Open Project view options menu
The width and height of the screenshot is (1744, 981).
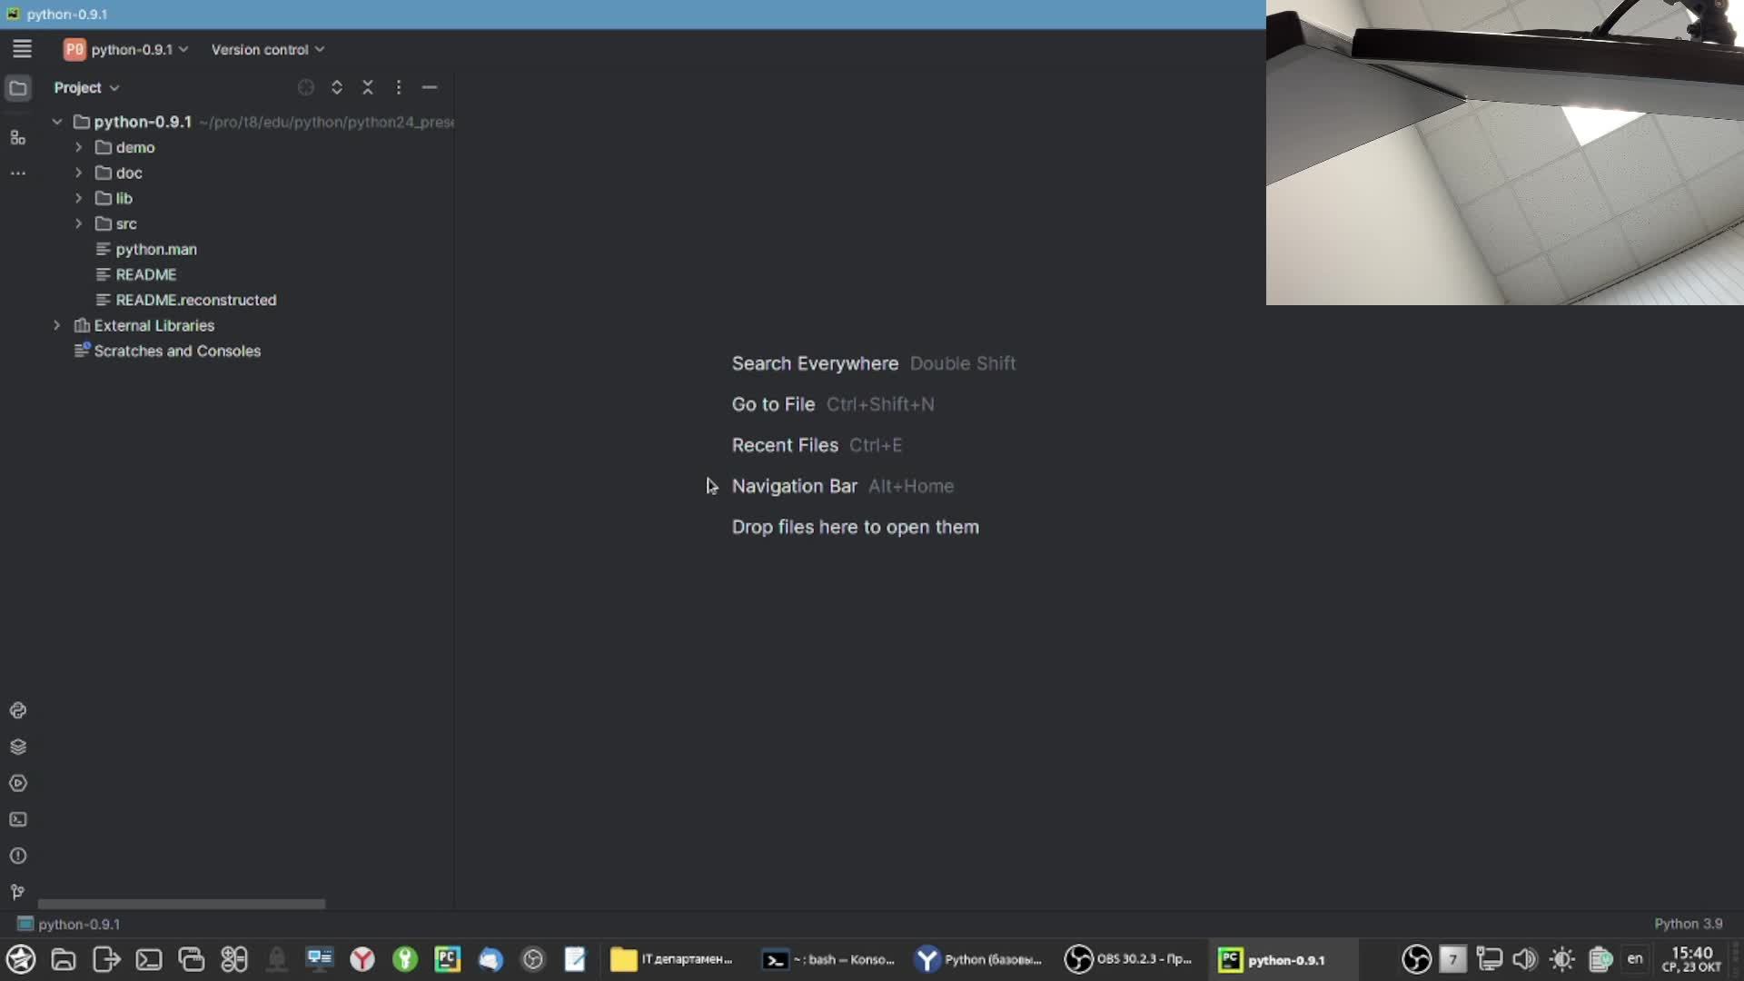tap(399, 87)
